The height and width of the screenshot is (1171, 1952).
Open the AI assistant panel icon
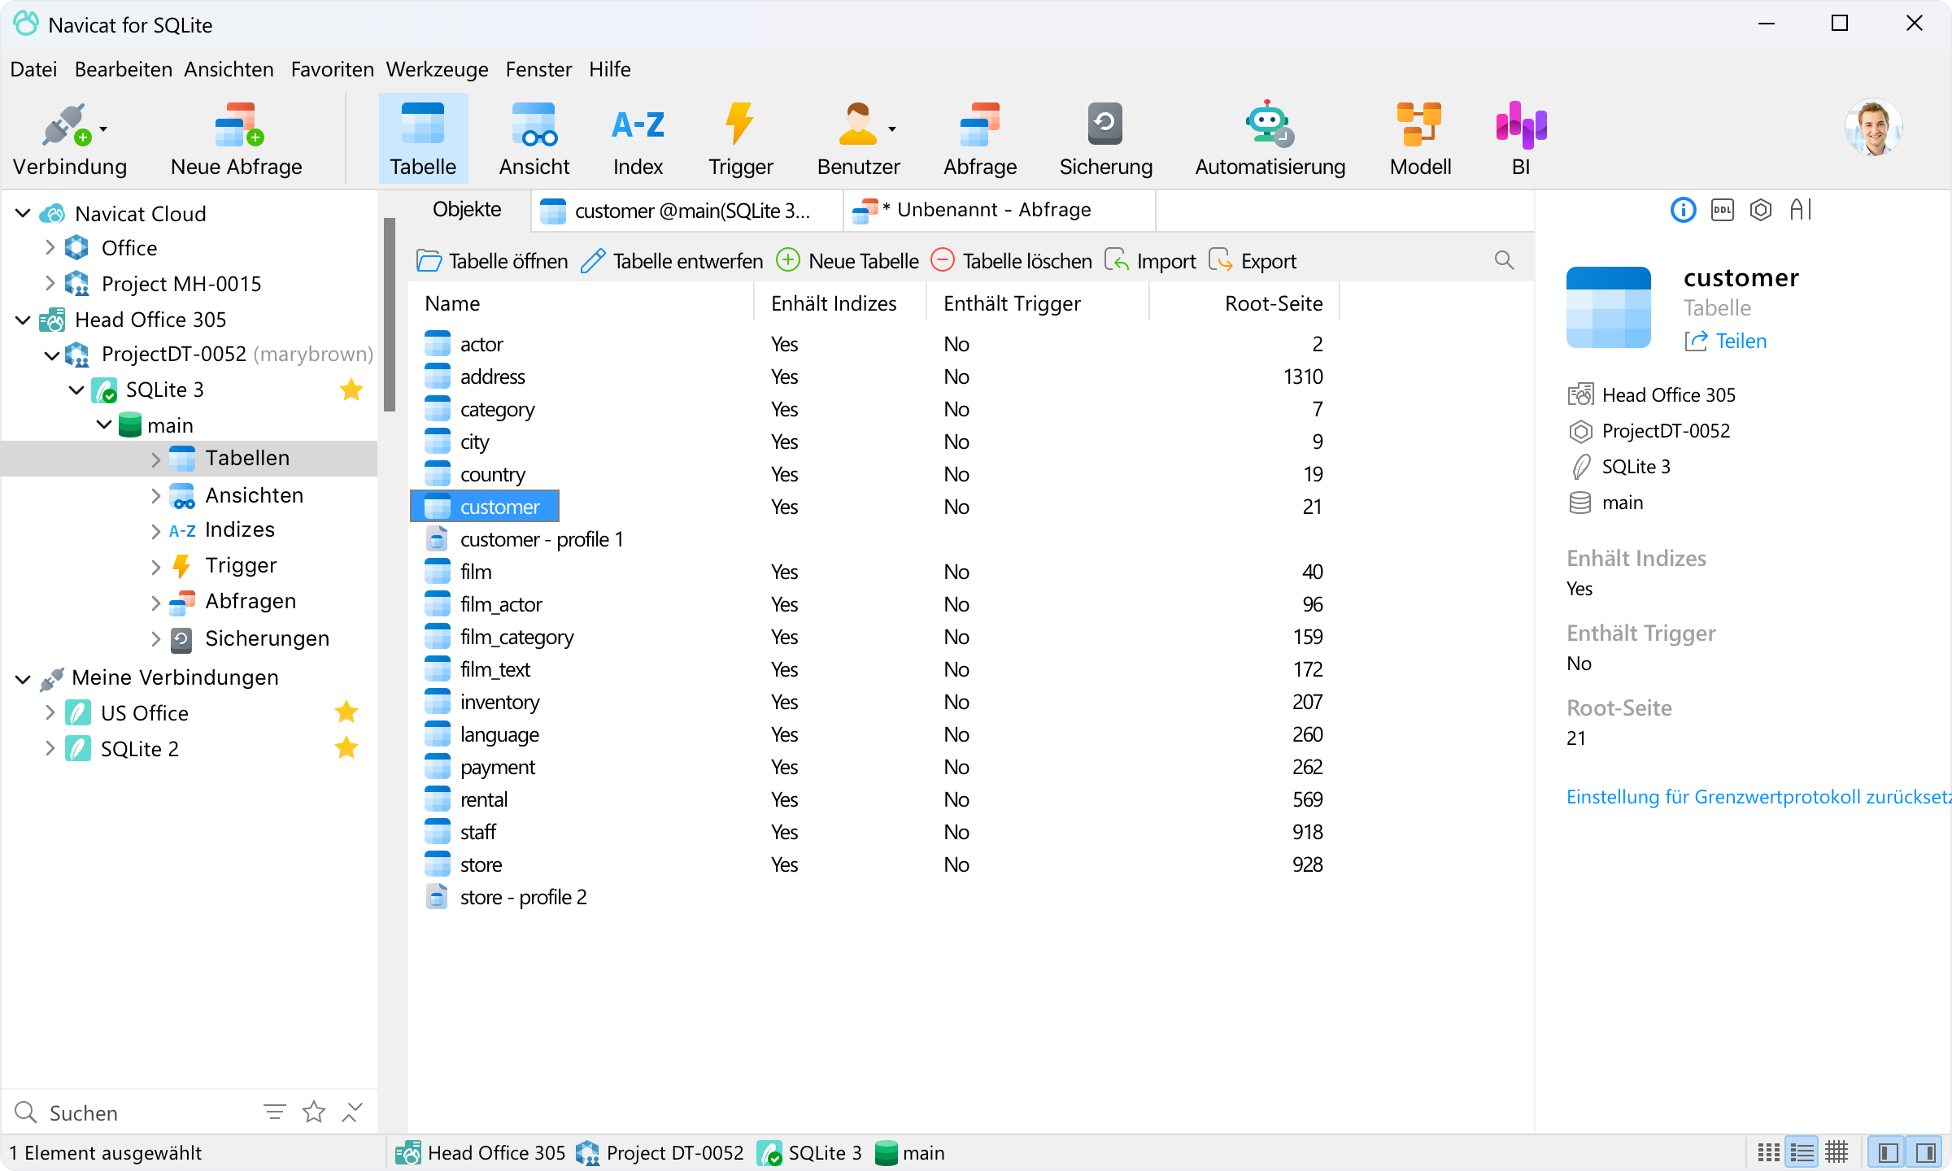tap(1801, 210)
